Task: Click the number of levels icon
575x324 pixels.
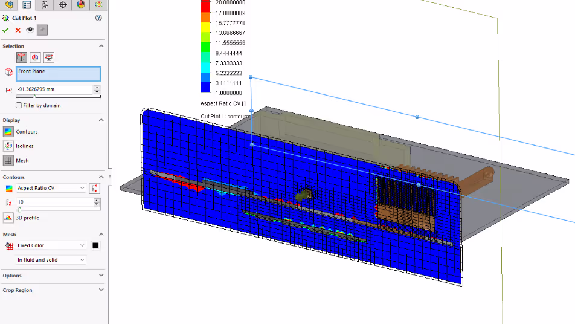Action: tap(9, 202)
